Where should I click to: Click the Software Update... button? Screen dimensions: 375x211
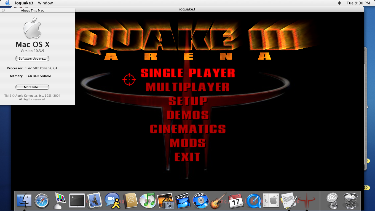[33, 59]
